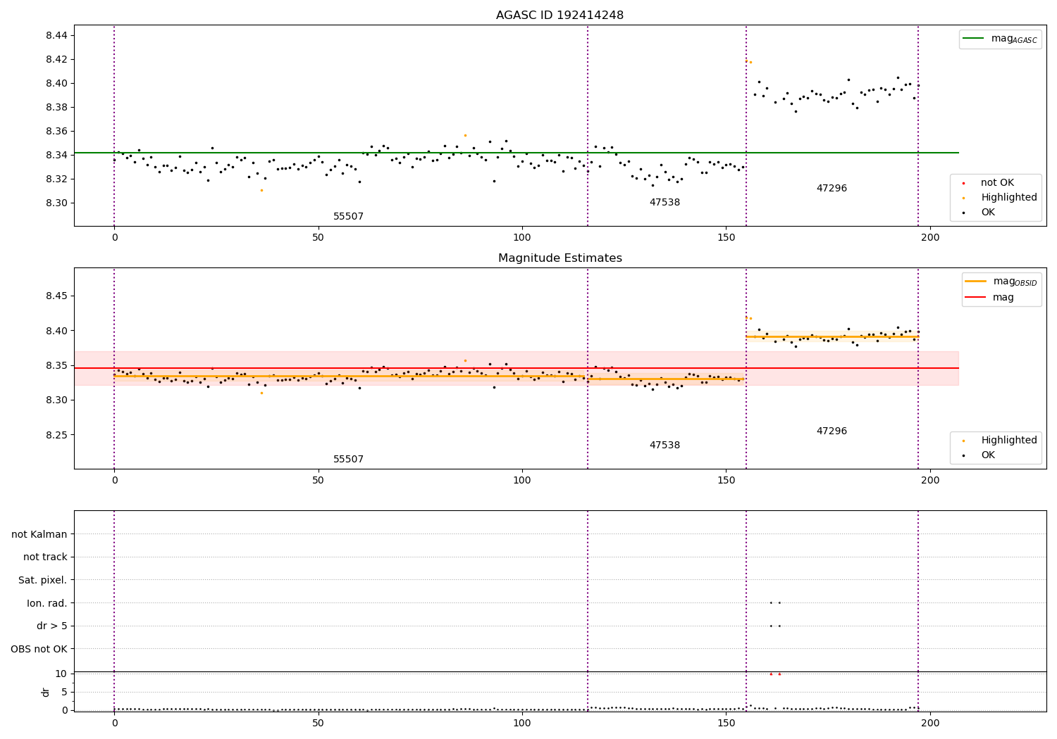Click y-axis tick 8.35 in Magnitude Estimates plot

[x=56, y=365]
